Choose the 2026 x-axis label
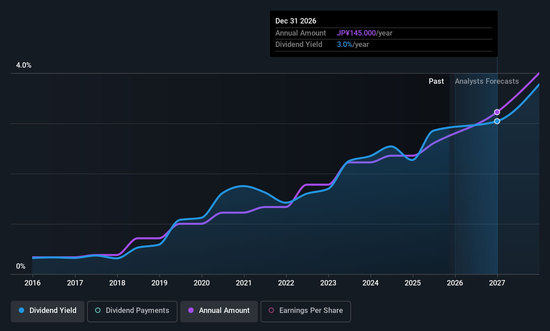Screen dimensions: 550x331 click(455, 283)
